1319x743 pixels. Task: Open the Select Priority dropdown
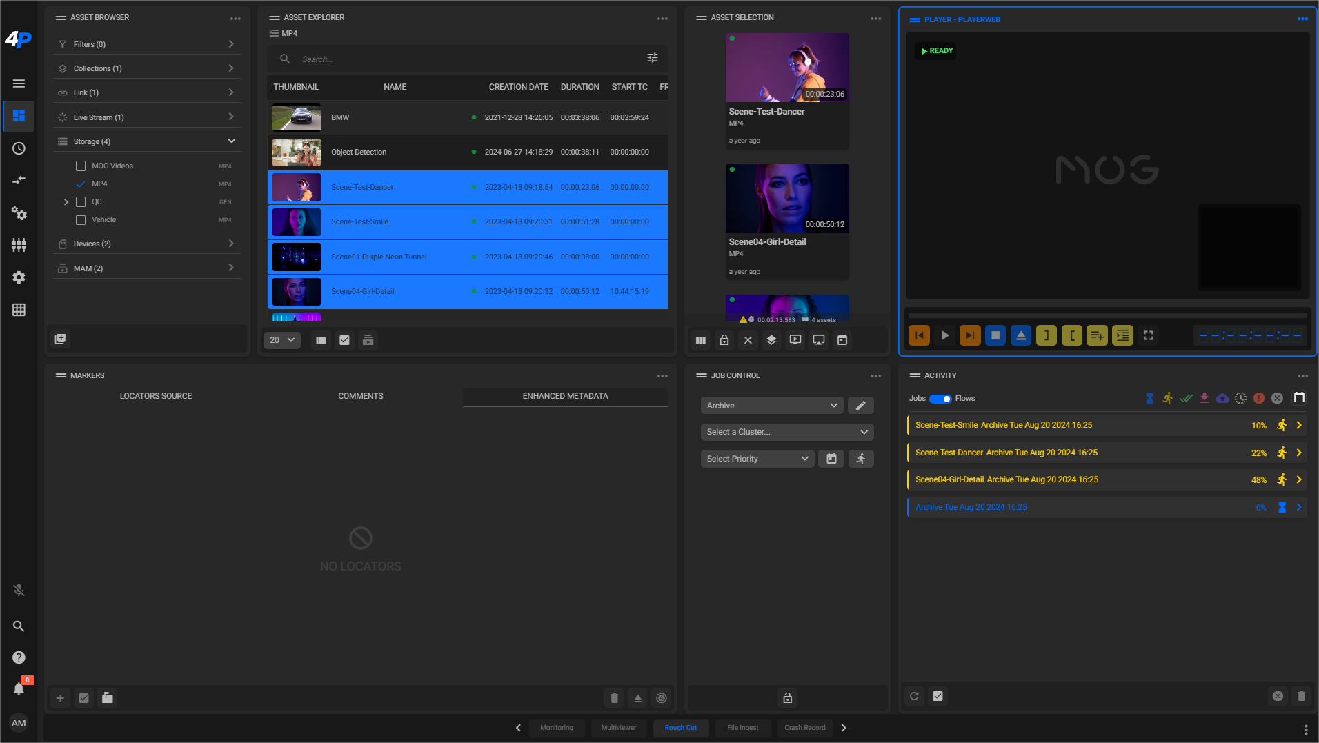757,459
